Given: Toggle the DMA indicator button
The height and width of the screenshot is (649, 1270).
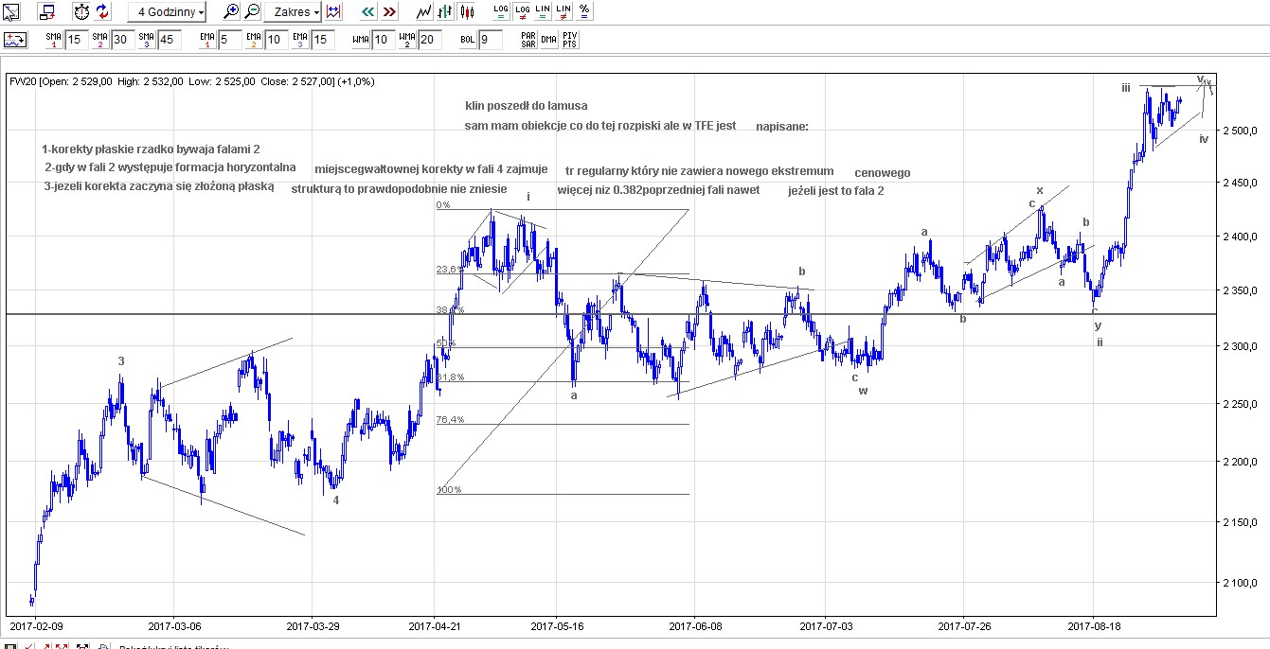Looking at the screenshot, I should [x=548, y=40].
